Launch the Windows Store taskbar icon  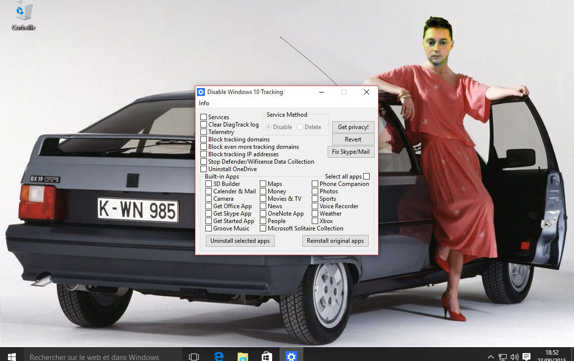click(266, 356)
